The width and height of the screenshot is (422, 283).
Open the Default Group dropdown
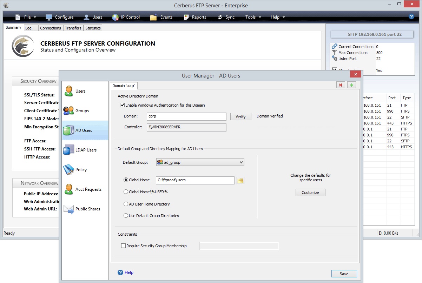[200, 162]
